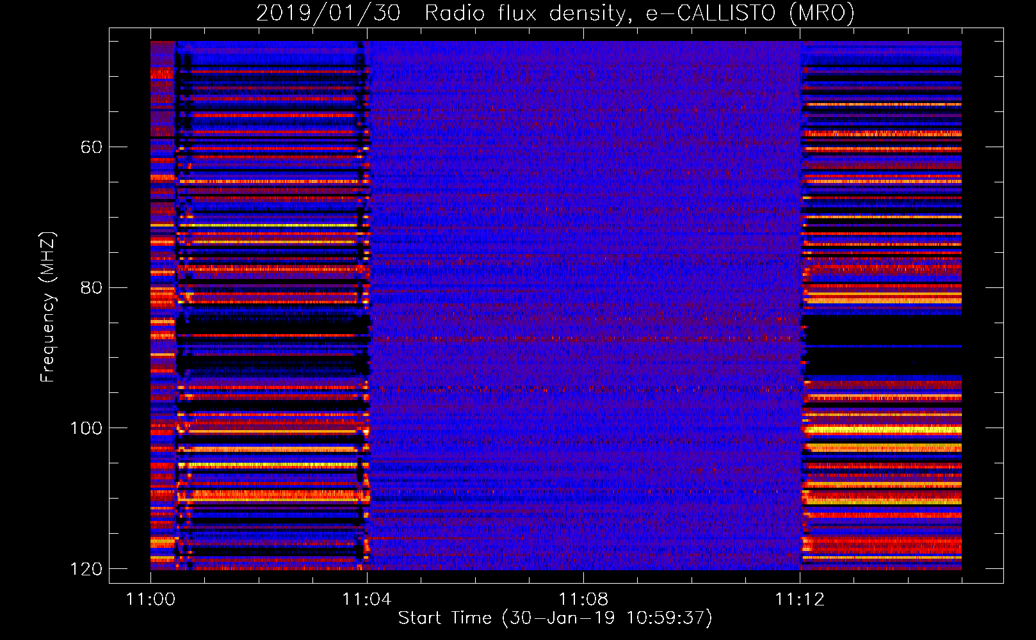Click the 11:12 time tick label
The image size is (1036, 640).
pyautogui.click(x=800, y=599)
